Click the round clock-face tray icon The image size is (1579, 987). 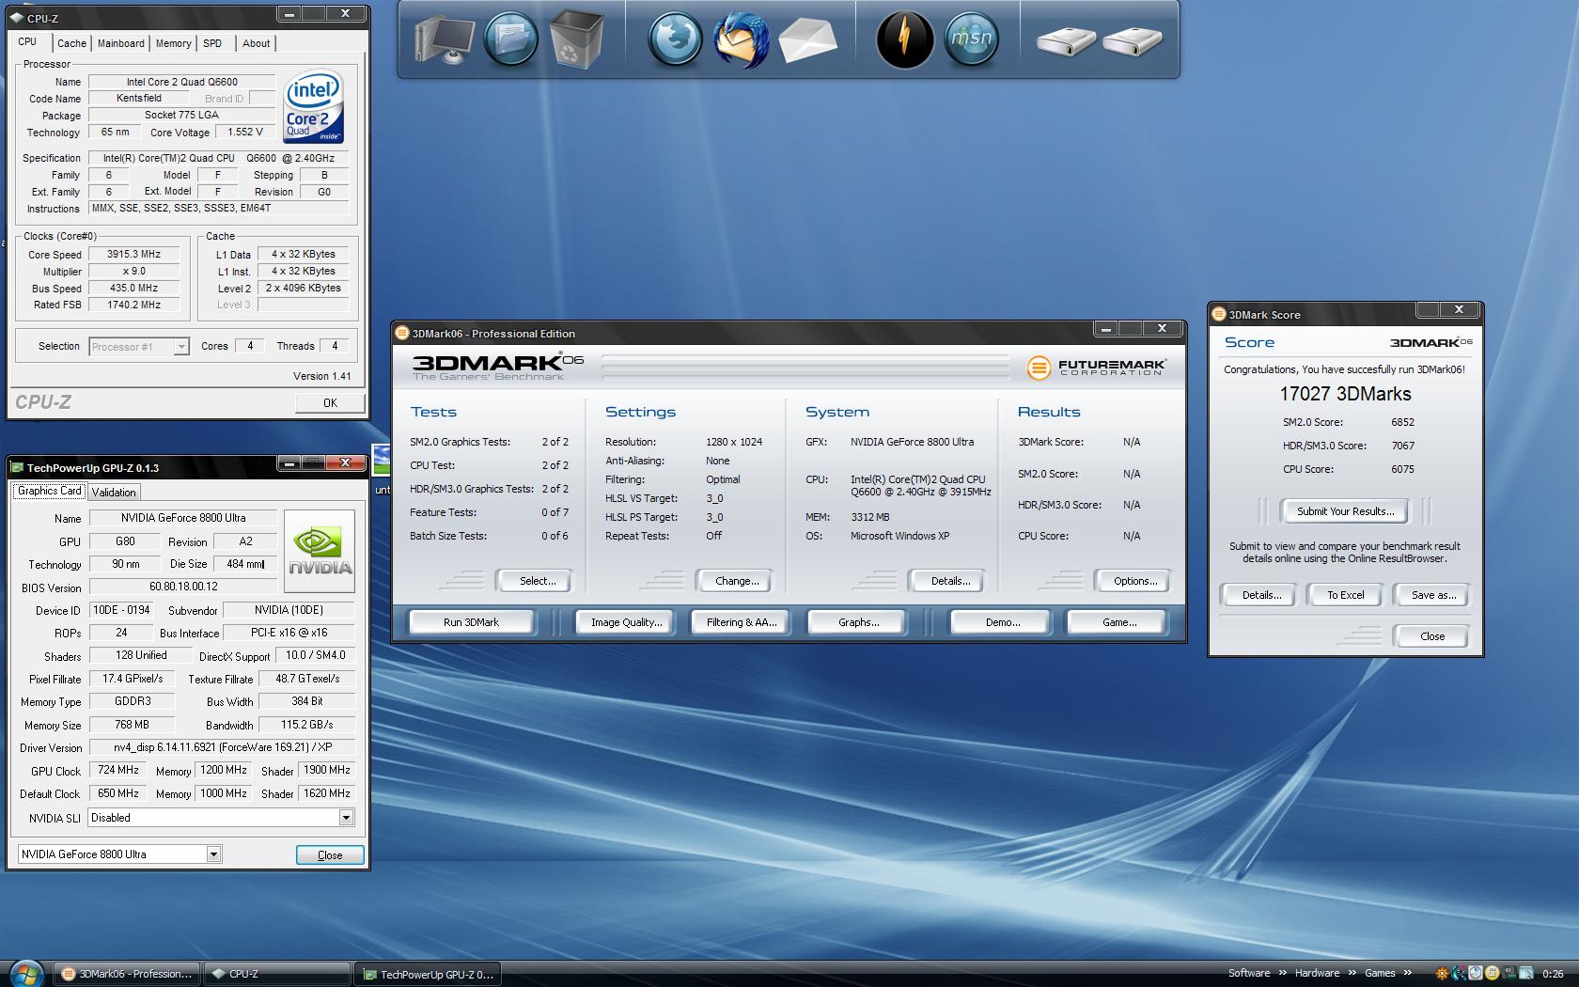[1475, 974]
